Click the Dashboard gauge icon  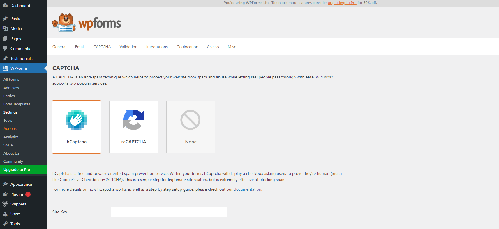[x=5, y=6]
